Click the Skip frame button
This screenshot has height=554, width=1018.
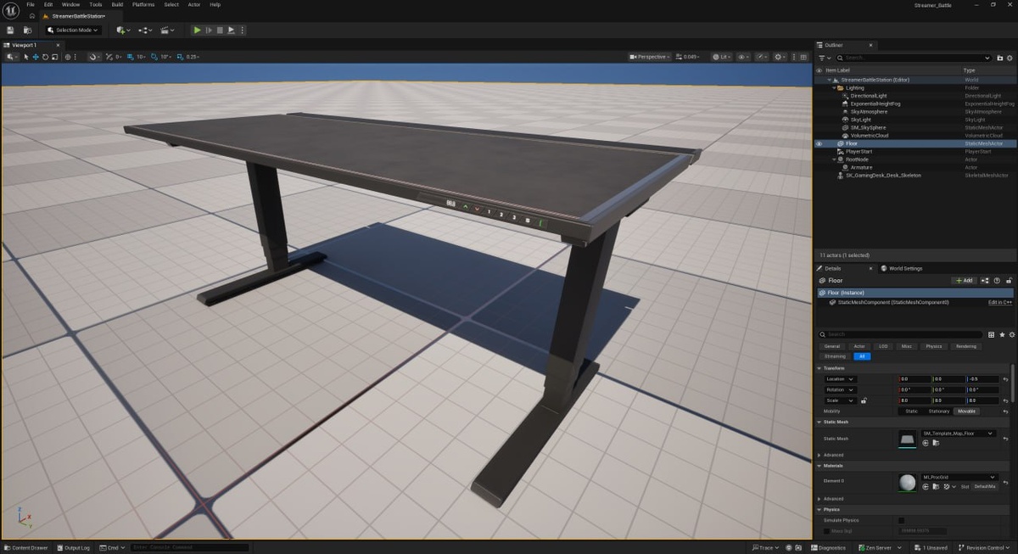pos(209,30)
